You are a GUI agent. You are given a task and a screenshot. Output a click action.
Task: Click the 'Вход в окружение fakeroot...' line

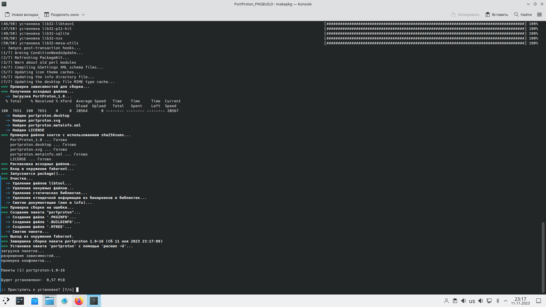tap(37, 169)
